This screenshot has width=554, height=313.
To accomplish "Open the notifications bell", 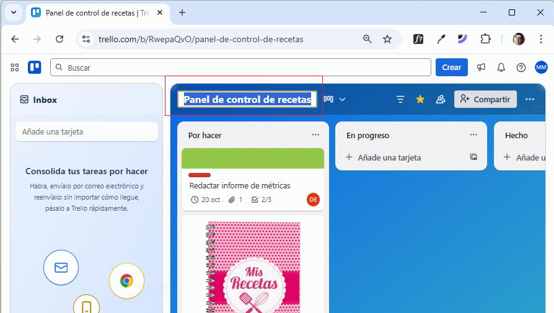I will [501, 68].
